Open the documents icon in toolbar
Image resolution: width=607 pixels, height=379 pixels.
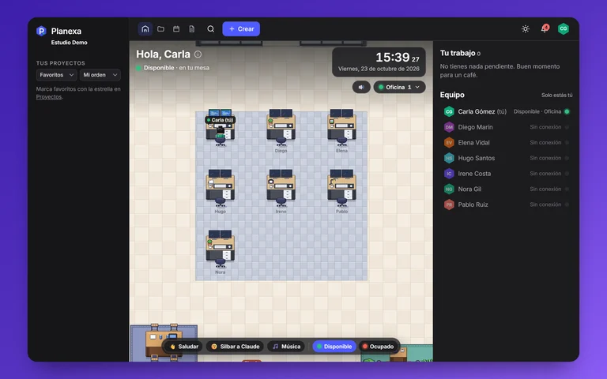point(191,29)
